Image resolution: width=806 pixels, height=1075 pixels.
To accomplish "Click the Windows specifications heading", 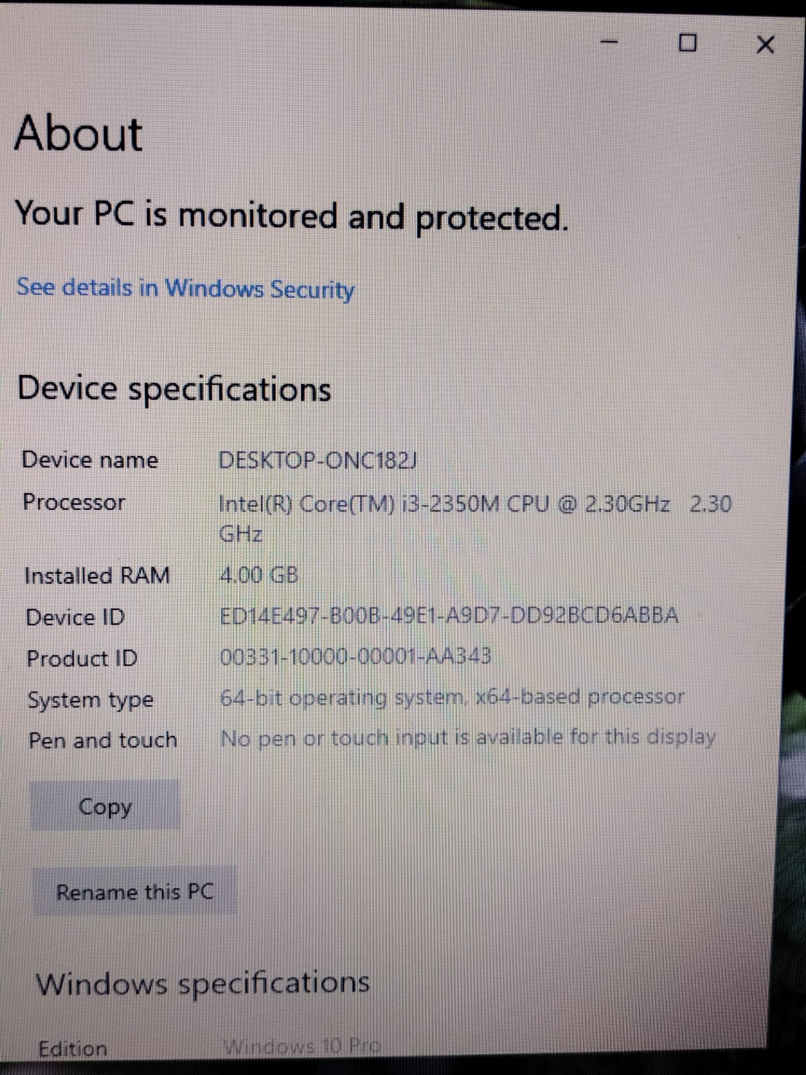I will (202, 984).
